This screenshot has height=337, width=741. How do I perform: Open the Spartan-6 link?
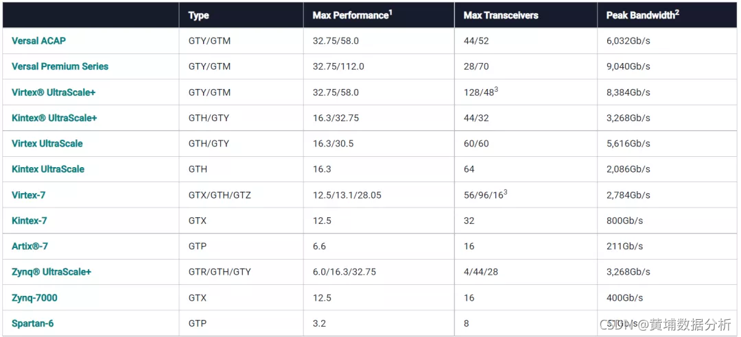(33, 324)
